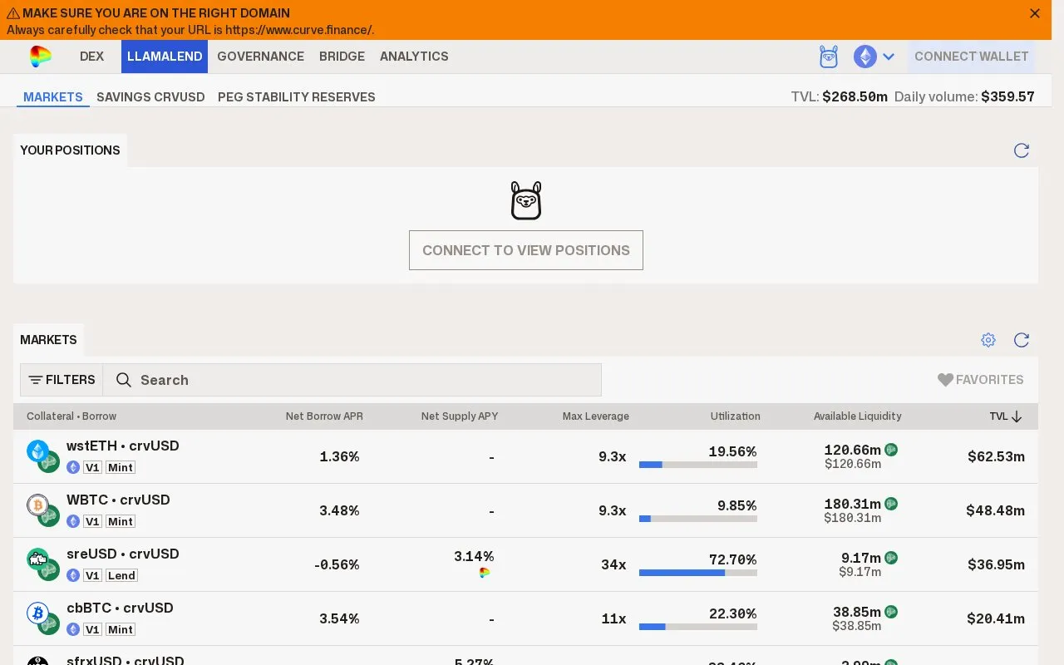Refresh the Your Positions panel
This screenshot has height=665, width=1064.
point(1022,150)
